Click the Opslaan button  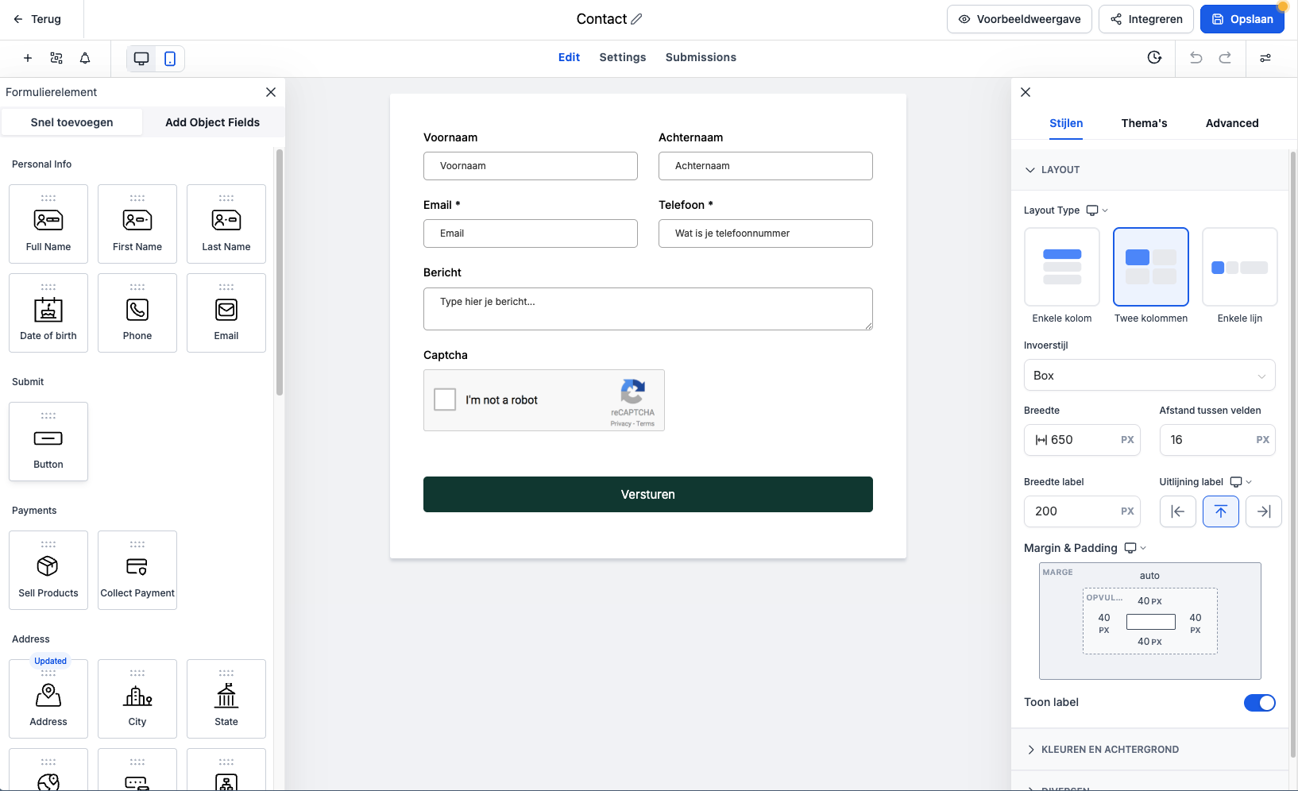coord(1242,19)
